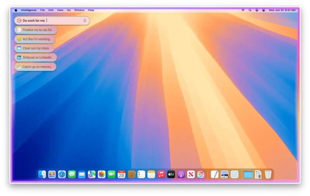The width and height of the screenshot is (310, 196).
Task: Open the zipped document stack in the dock
Action: click(x=258, y=174)
